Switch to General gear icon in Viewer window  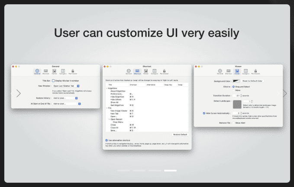pos(220,72)
